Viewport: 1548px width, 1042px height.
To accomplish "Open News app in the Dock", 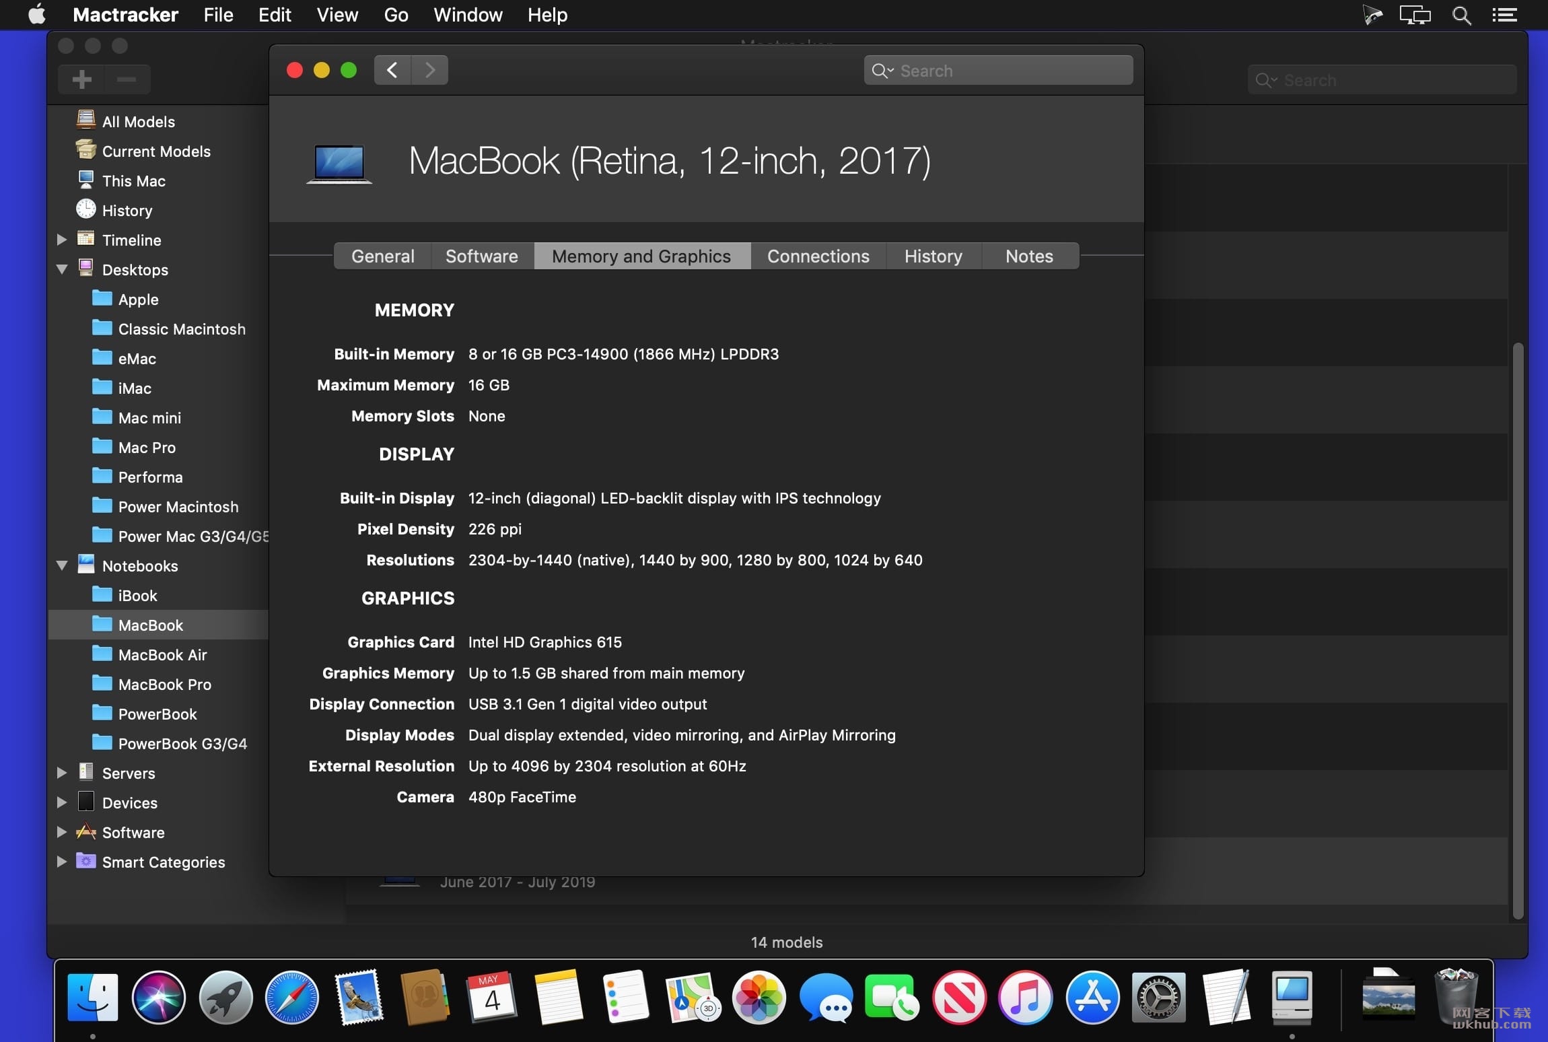I will point(959,997).
